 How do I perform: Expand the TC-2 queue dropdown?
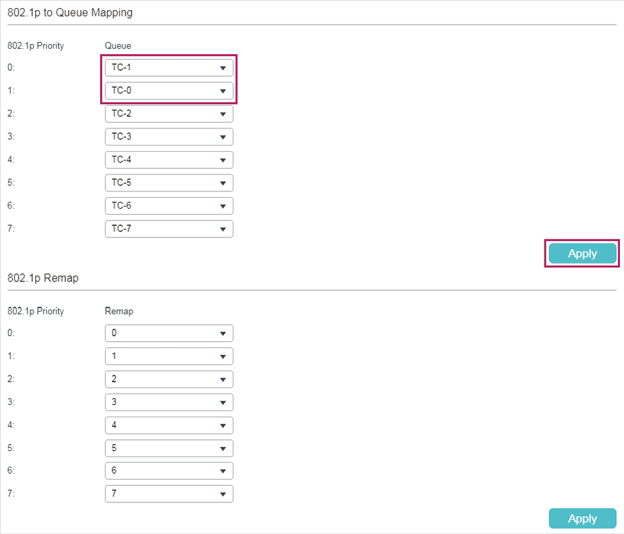click(x=169, y=114)
